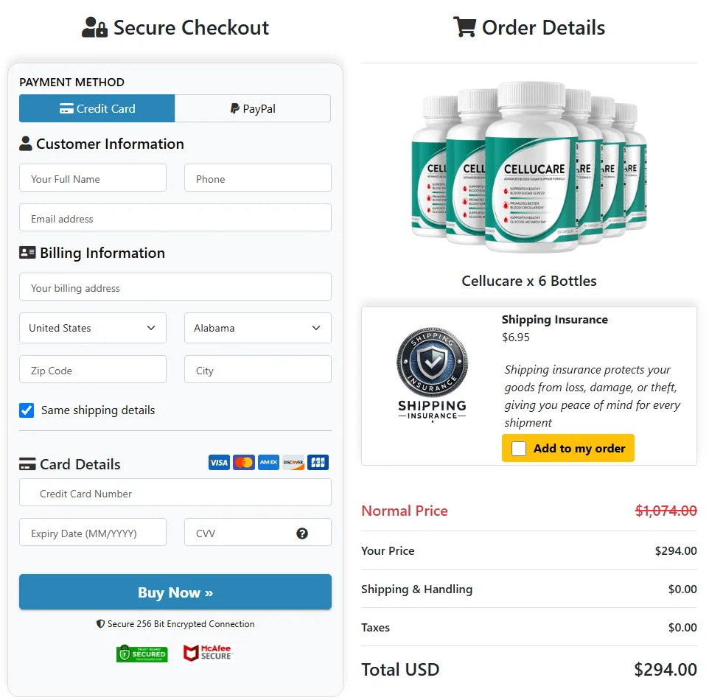Viewport: 709px width, 700px height.
Task: Click the Discover card icon
Action: [293, 463]
